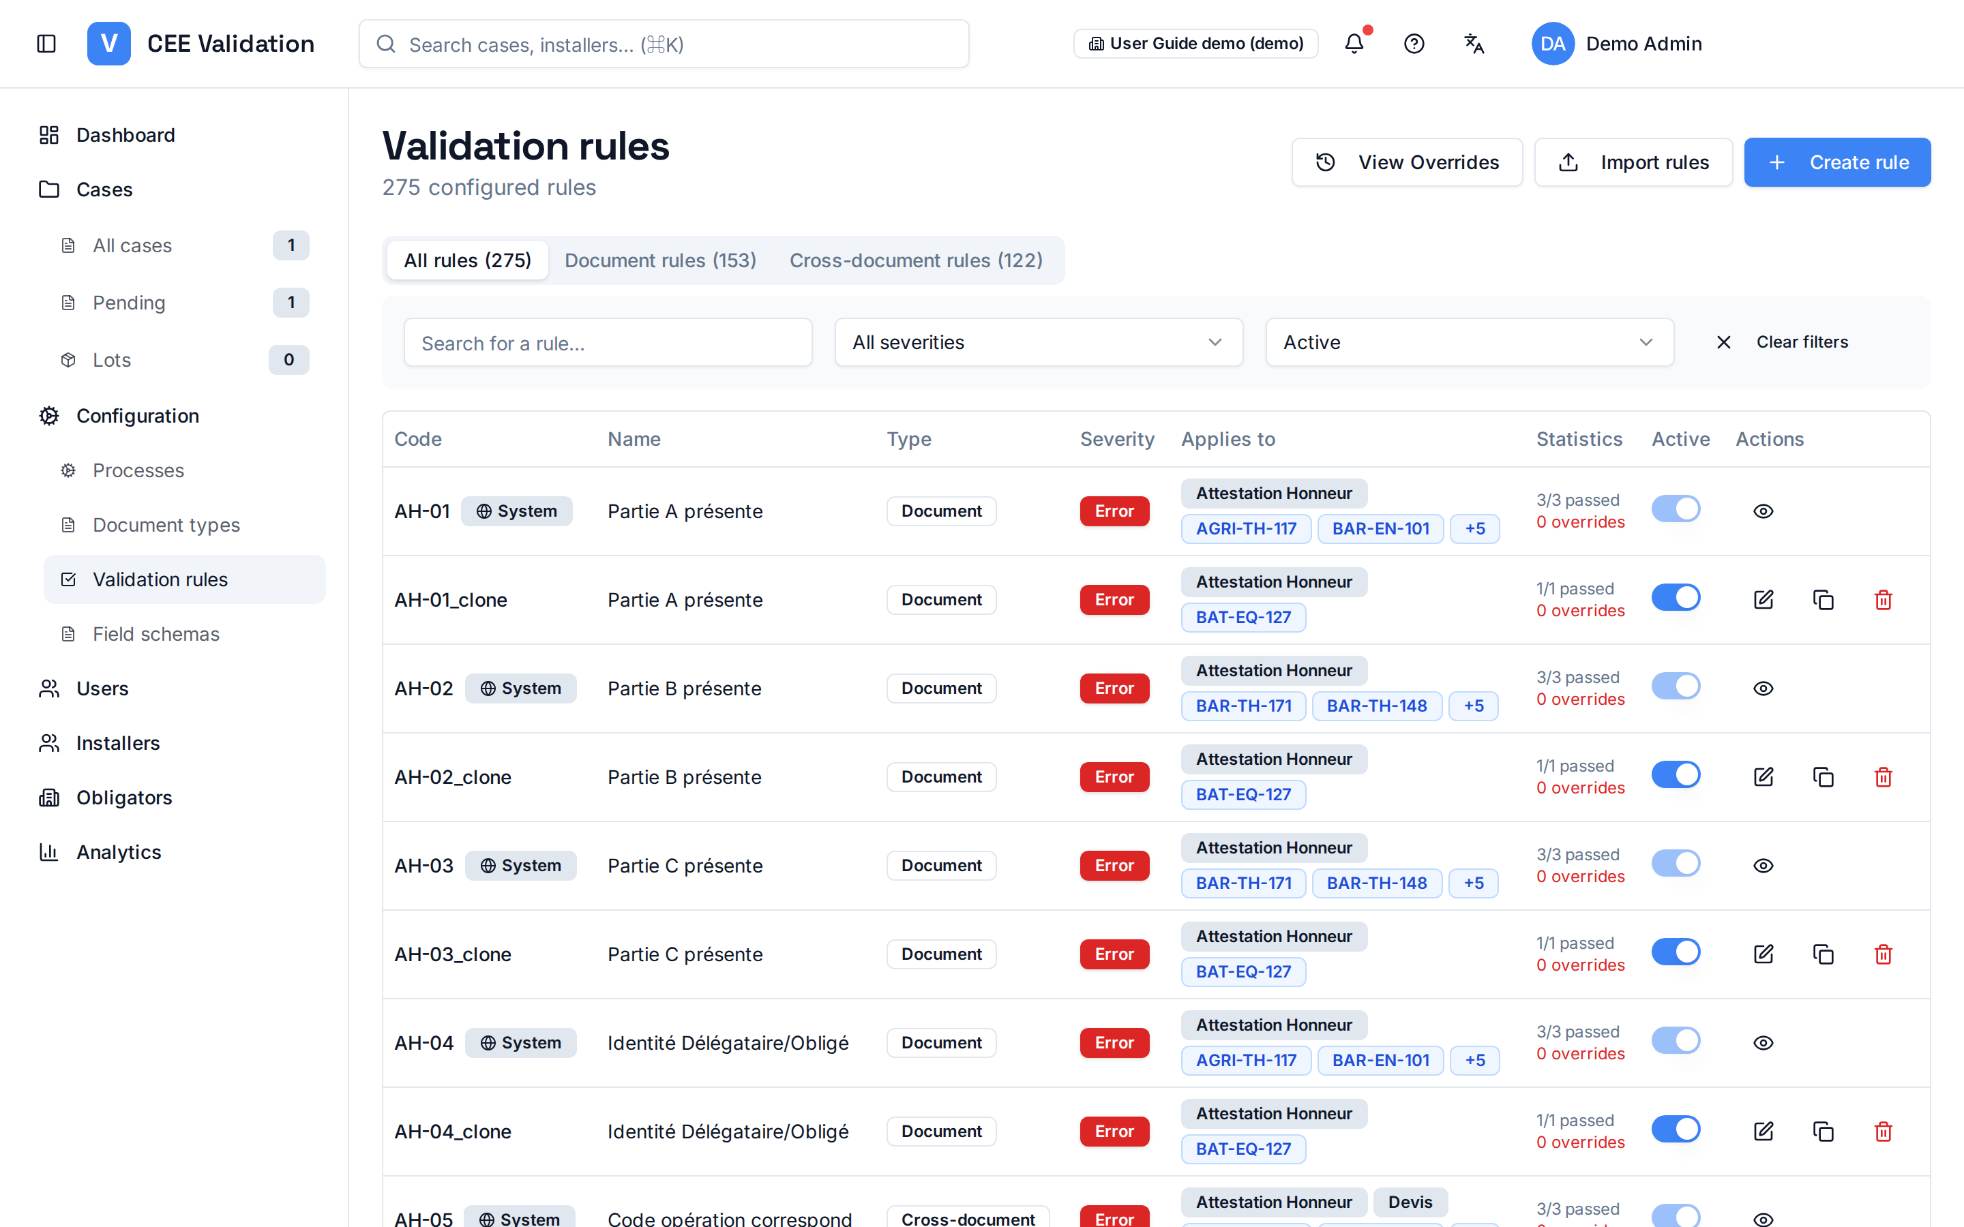Open Document types in the sidebar

point(184,525)
